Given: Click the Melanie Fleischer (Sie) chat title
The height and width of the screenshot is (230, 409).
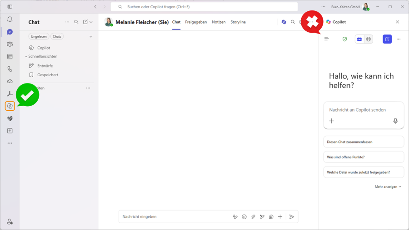Looking at the screenshot, I should coord(142,22).
